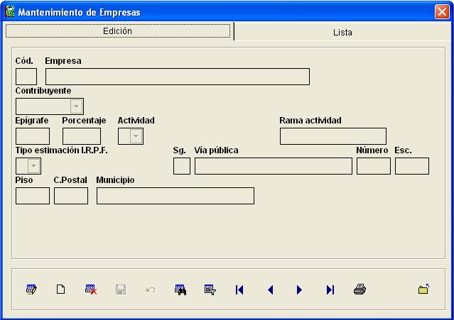This screenshot has width=454, height=320.
Task: Click the edit record pencil icon
Action: [x=31, y=289]
